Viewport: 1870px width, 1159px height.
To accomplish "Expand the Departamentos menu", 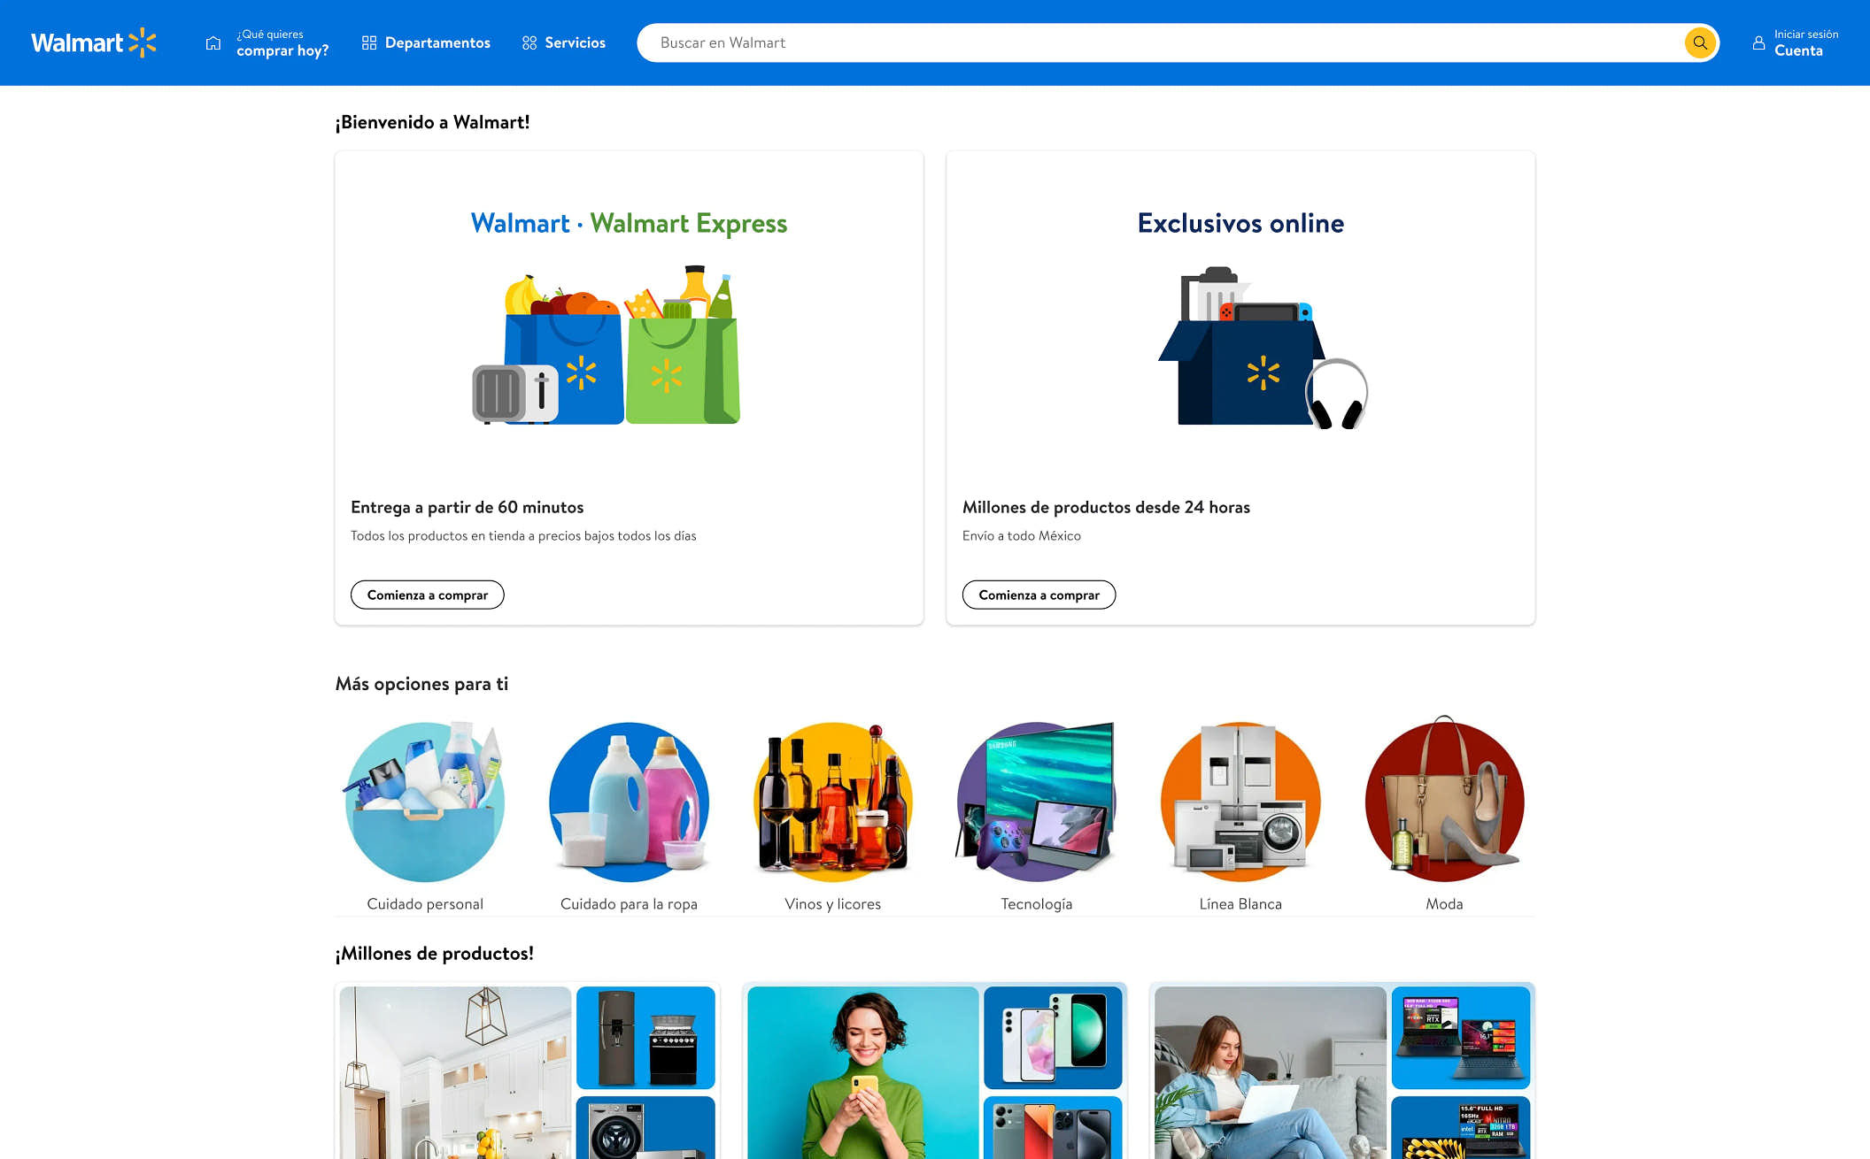I will (x=426, y=42).
